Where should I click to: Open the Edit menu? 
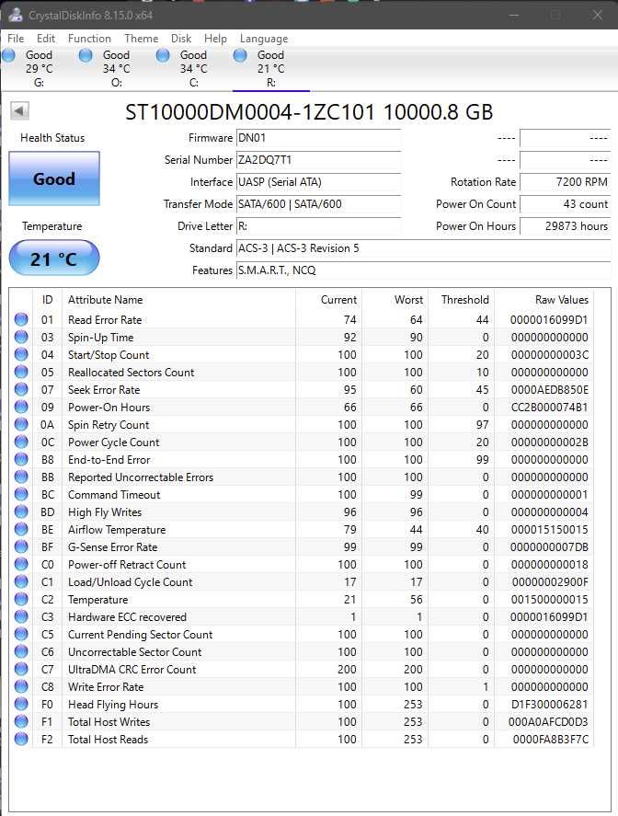click(46, 39)
